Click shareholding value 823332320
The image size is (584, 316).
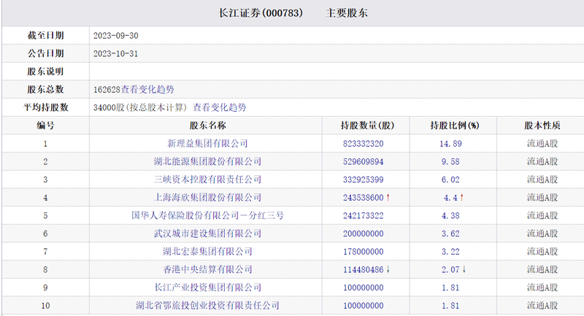click(x=363, y=144)
